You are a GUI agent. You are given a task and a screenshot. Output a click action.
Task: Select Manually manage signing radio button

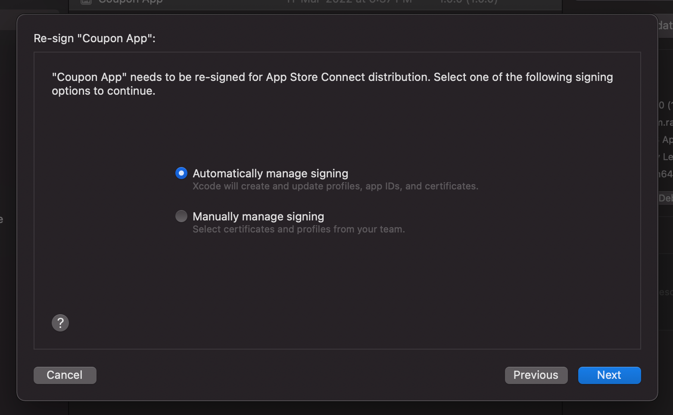coord(181,216)
